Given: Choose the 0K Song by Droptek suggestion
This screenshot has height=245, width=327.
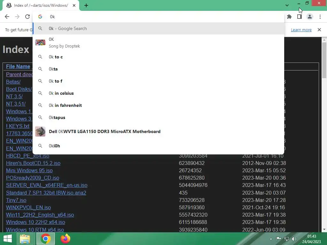Looking at the screenshot, I should [158, 42].
